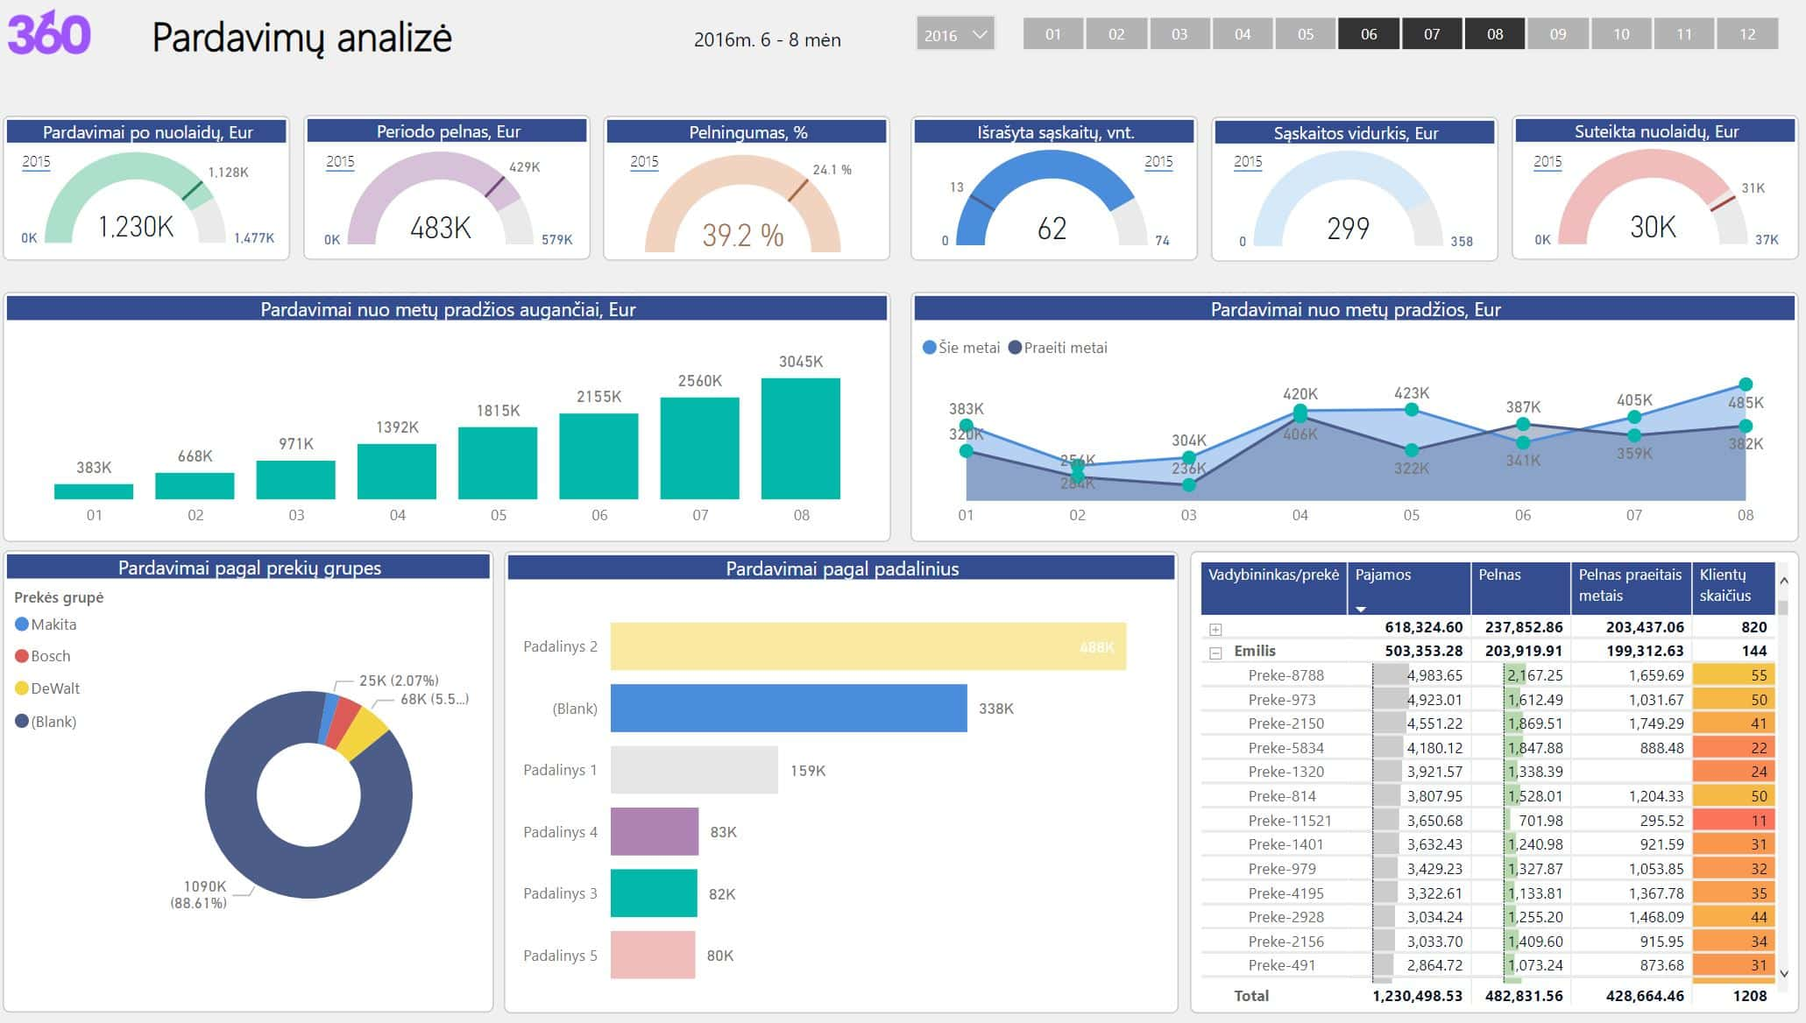Click the 360 logo
Viewport: 1806px width, 1023px height.
[x=49, y=34]
